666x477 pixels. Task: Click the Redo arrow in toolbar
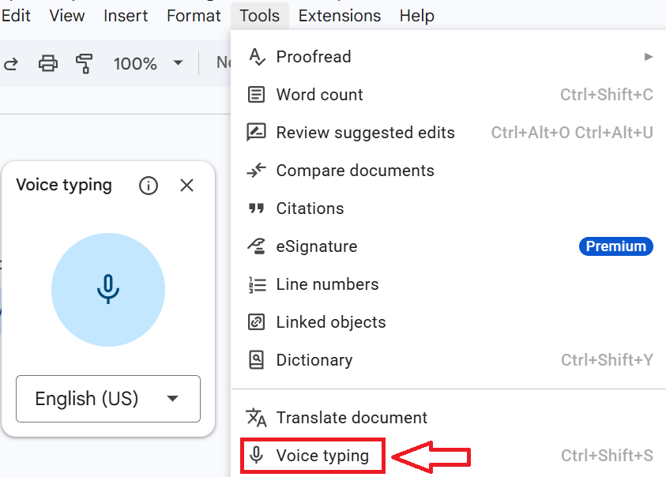click(11, 64)
